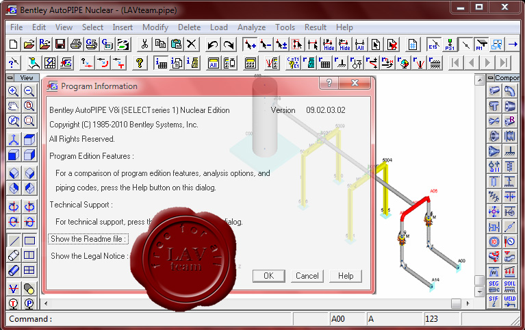Click the Delete X toolbar icon
This screenshot has width=525, height=330.
(192, 45)
